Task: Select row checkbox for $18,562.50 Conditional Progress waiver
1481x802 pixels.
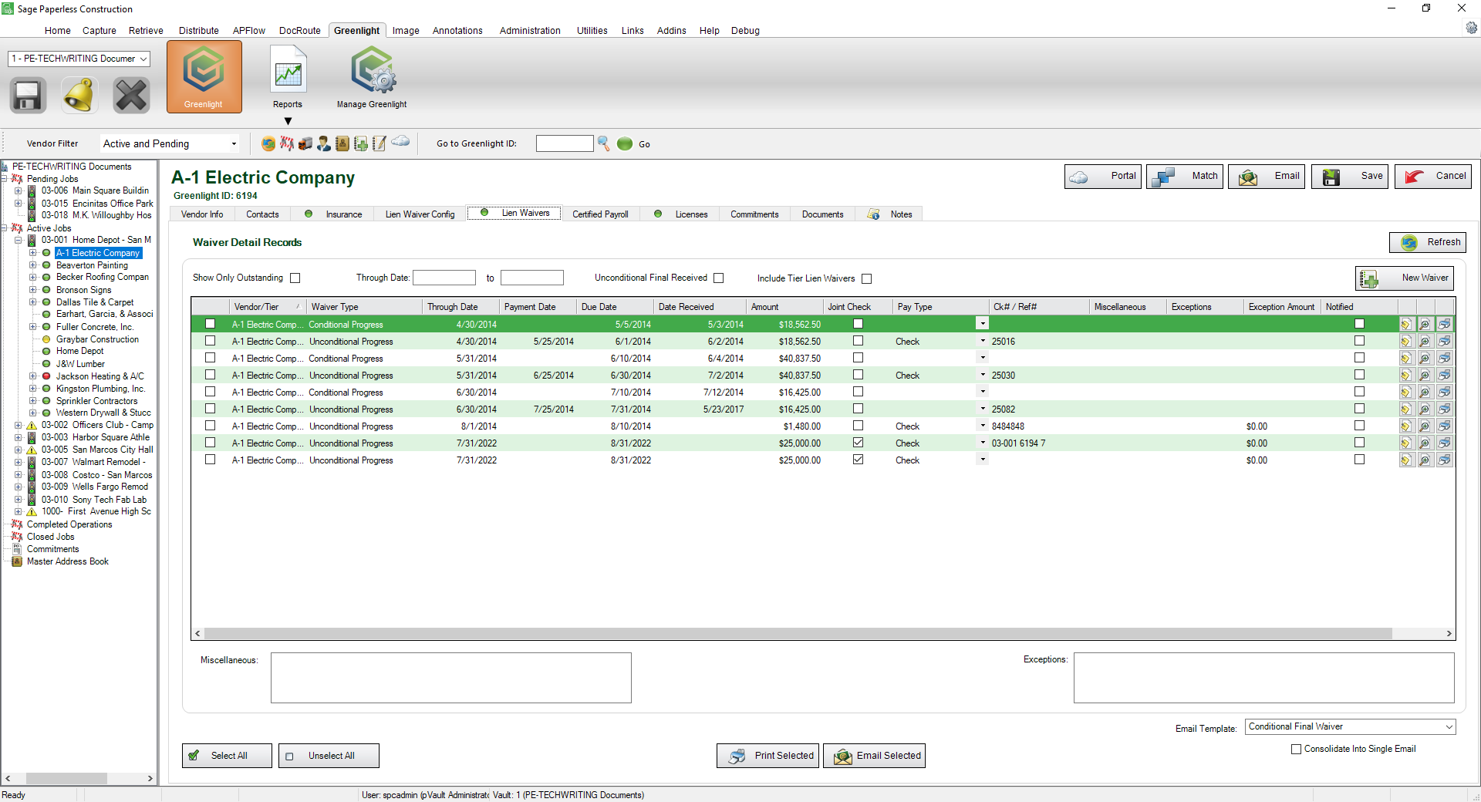Action: click(x=210, y=324)
